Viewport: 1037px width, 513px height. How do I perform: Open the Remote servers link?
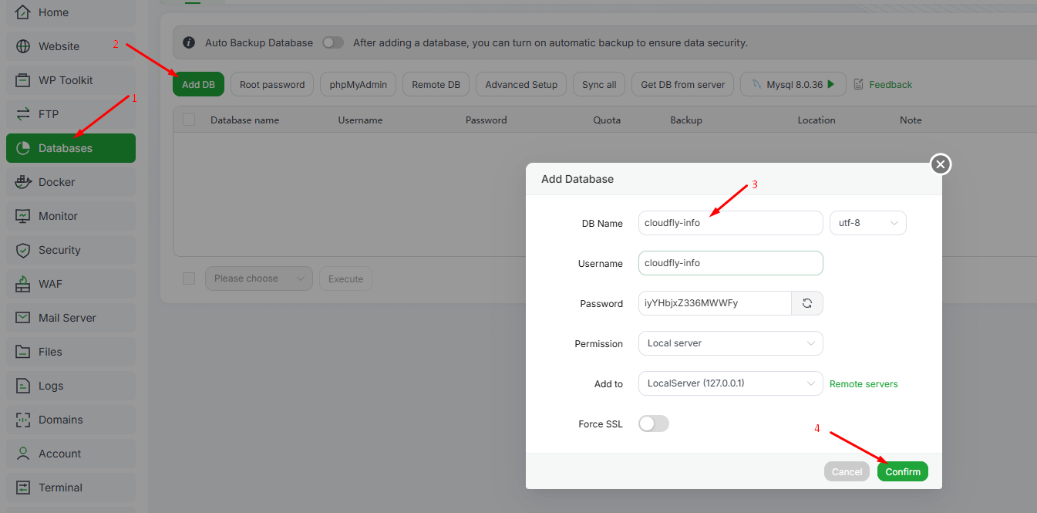click(x=864, y=383)
